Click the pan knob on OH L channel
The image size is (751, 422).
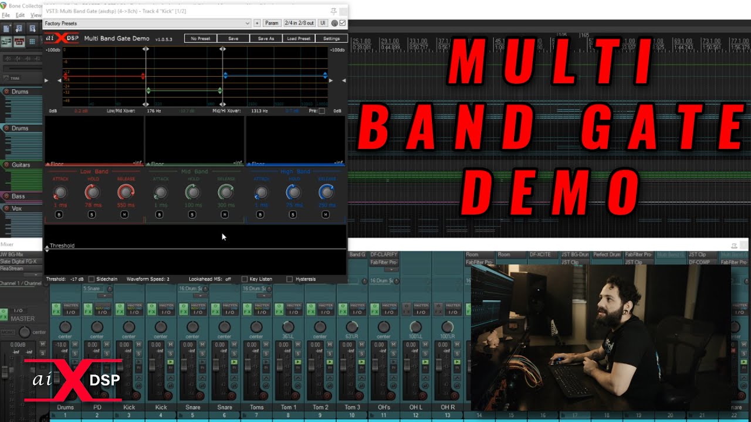415,327
